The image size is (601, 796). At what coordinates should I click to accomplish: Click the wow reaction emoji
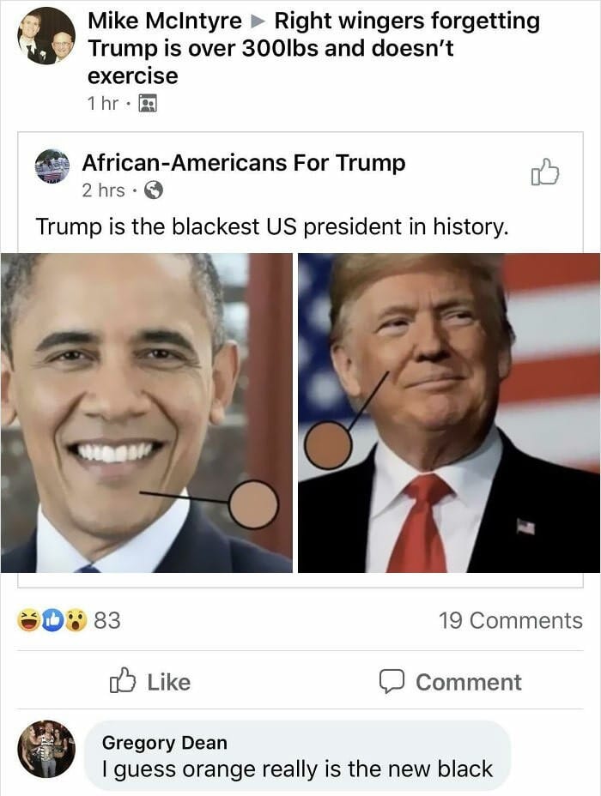tap(76, 620)
